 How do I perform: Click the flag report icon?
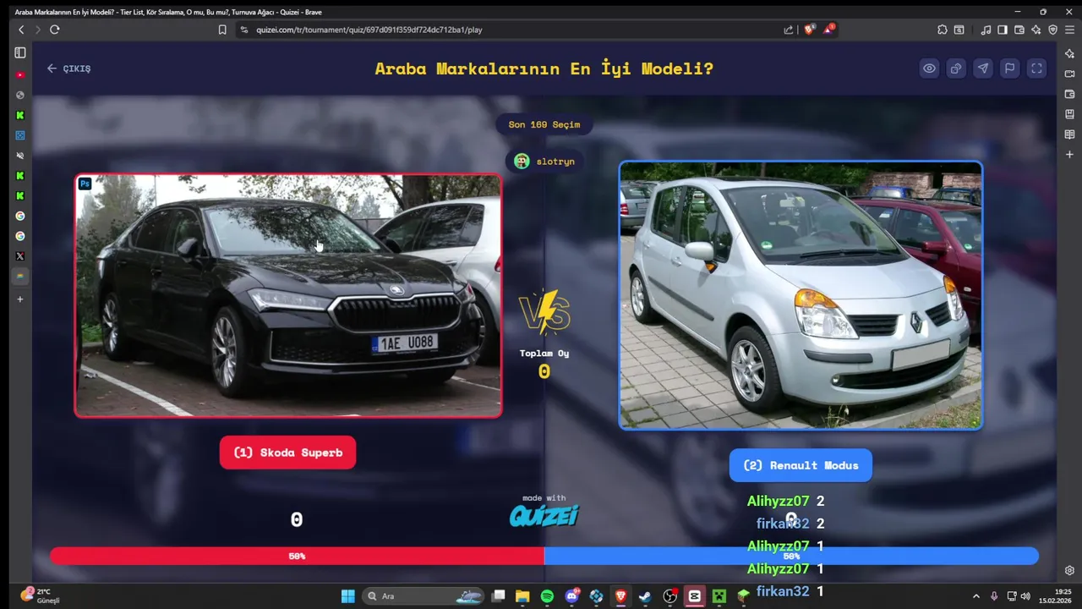click(x=1009, y=69)
